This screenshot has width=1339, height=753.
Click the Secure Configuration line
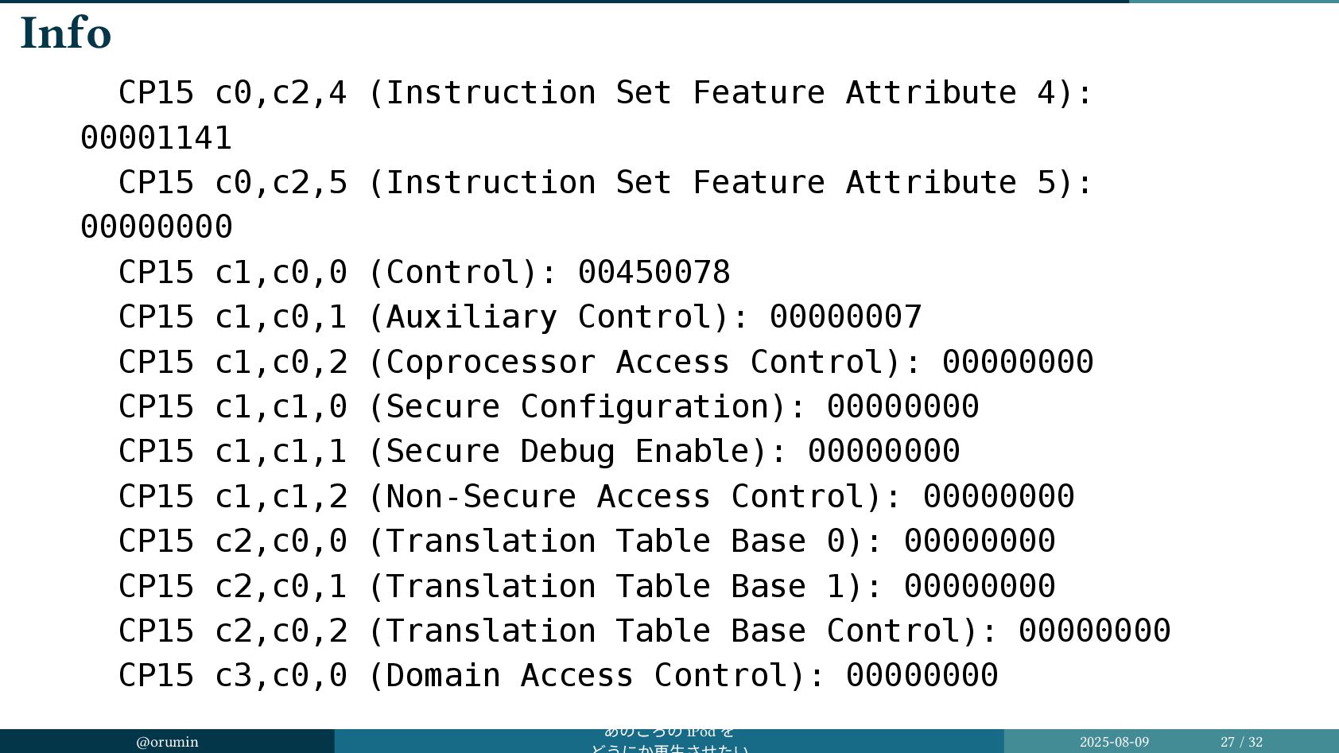pyautogui.click(x=549, y=407)
